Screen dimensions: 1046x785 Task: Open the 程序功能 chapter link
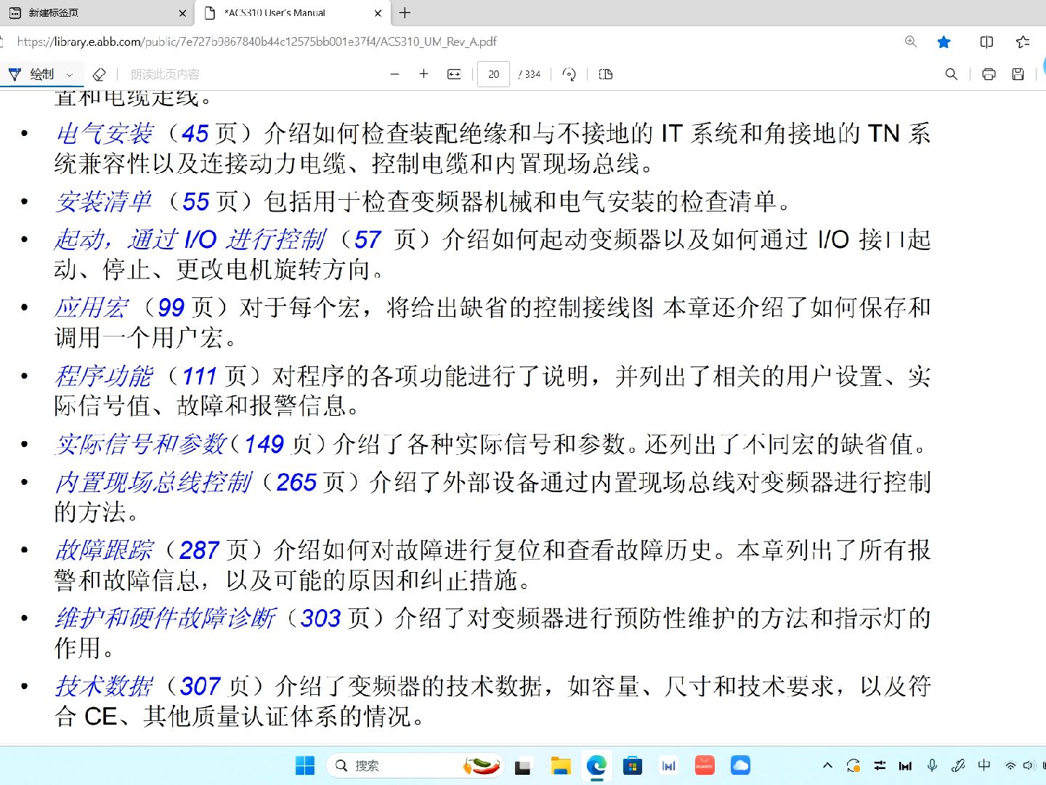click(104, 376)
